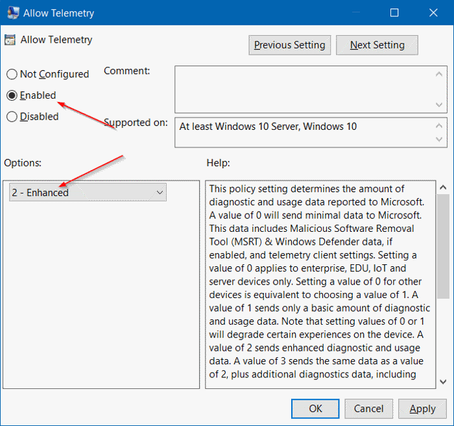Click the Allow Telemetry policy setting icon
Screen dimensions: 454x426
(10, 40)
